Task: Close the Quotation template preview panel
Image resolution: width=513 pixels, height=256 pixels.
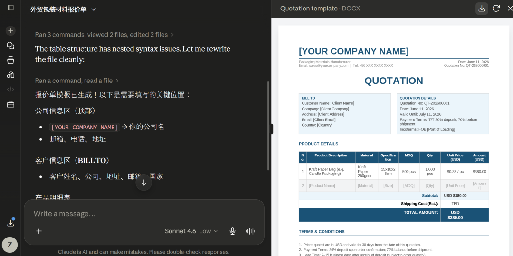Action: (510, 9)
